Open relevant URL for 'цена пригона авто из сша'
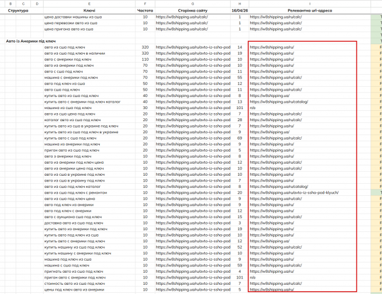Viewport: 382px width, 294px height. tap(276, 29)
